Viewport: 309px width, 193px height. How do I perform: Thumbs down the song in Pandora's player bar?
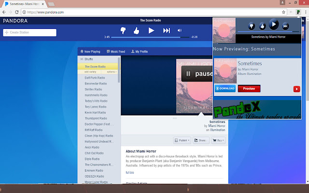123,30
